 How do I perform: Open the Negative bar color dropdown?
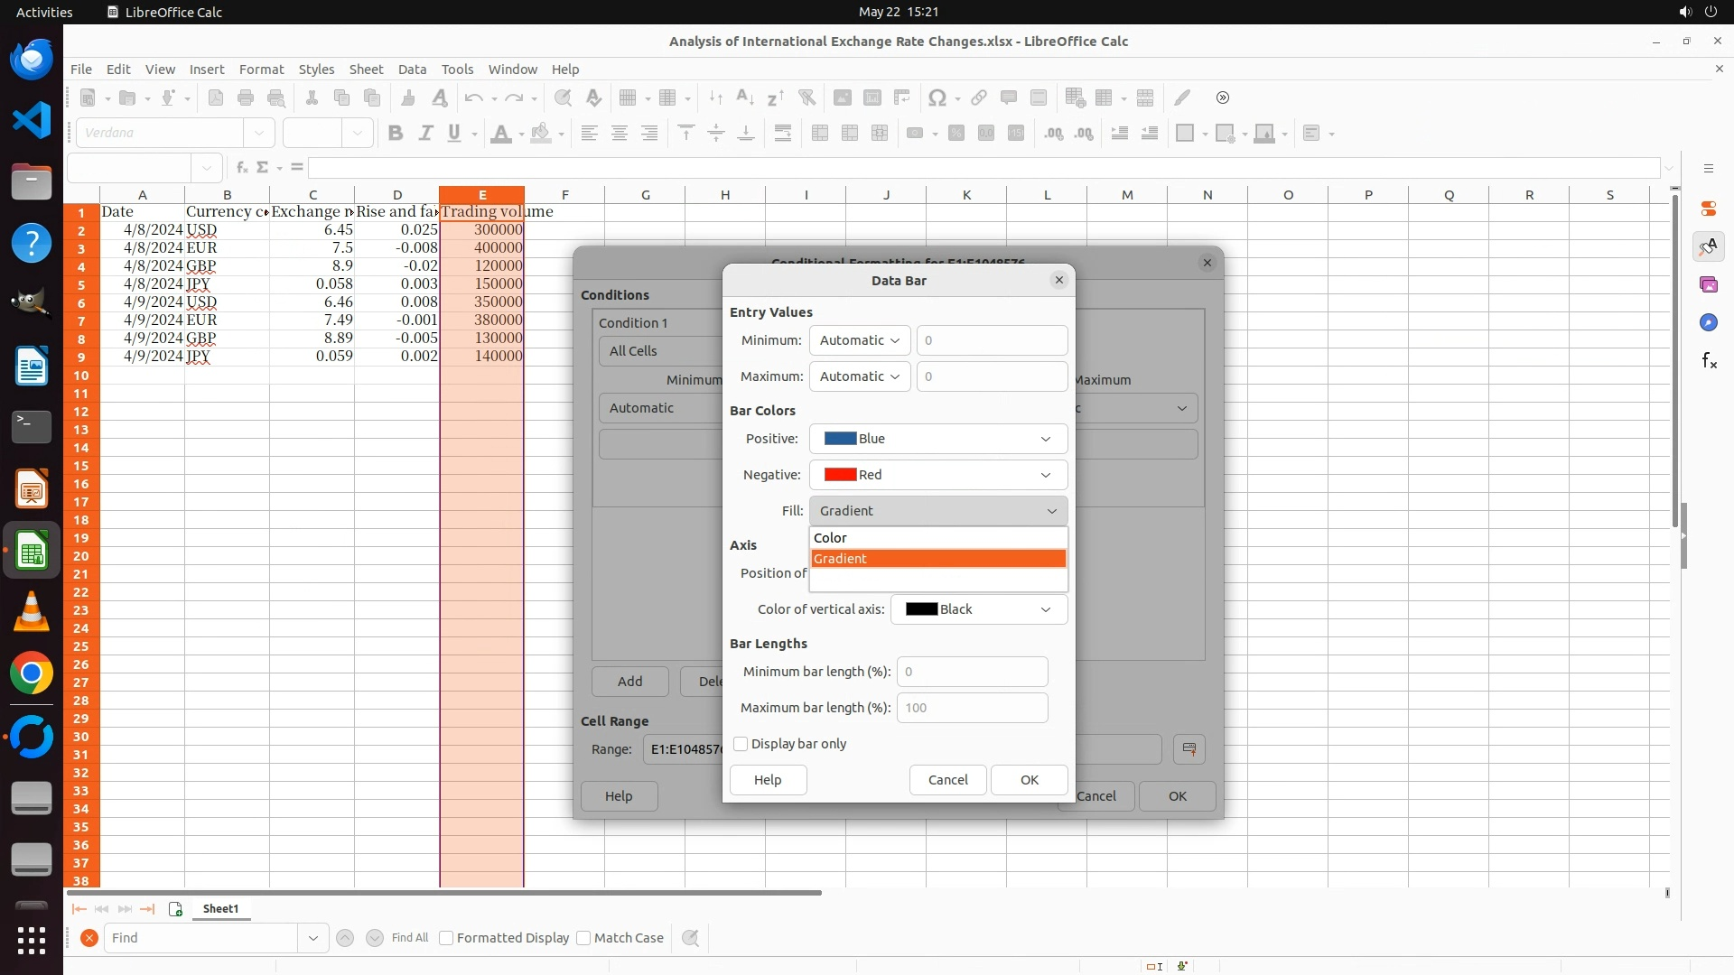click(937, 475)
